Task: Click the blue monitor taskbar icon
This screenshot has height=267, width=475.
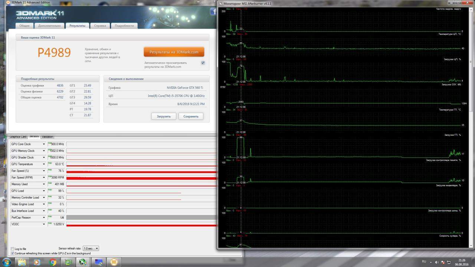Action: 99,262
